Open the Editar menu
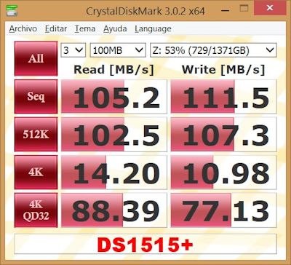This screenshot has width=291, height=265. [x=56, y=29]
